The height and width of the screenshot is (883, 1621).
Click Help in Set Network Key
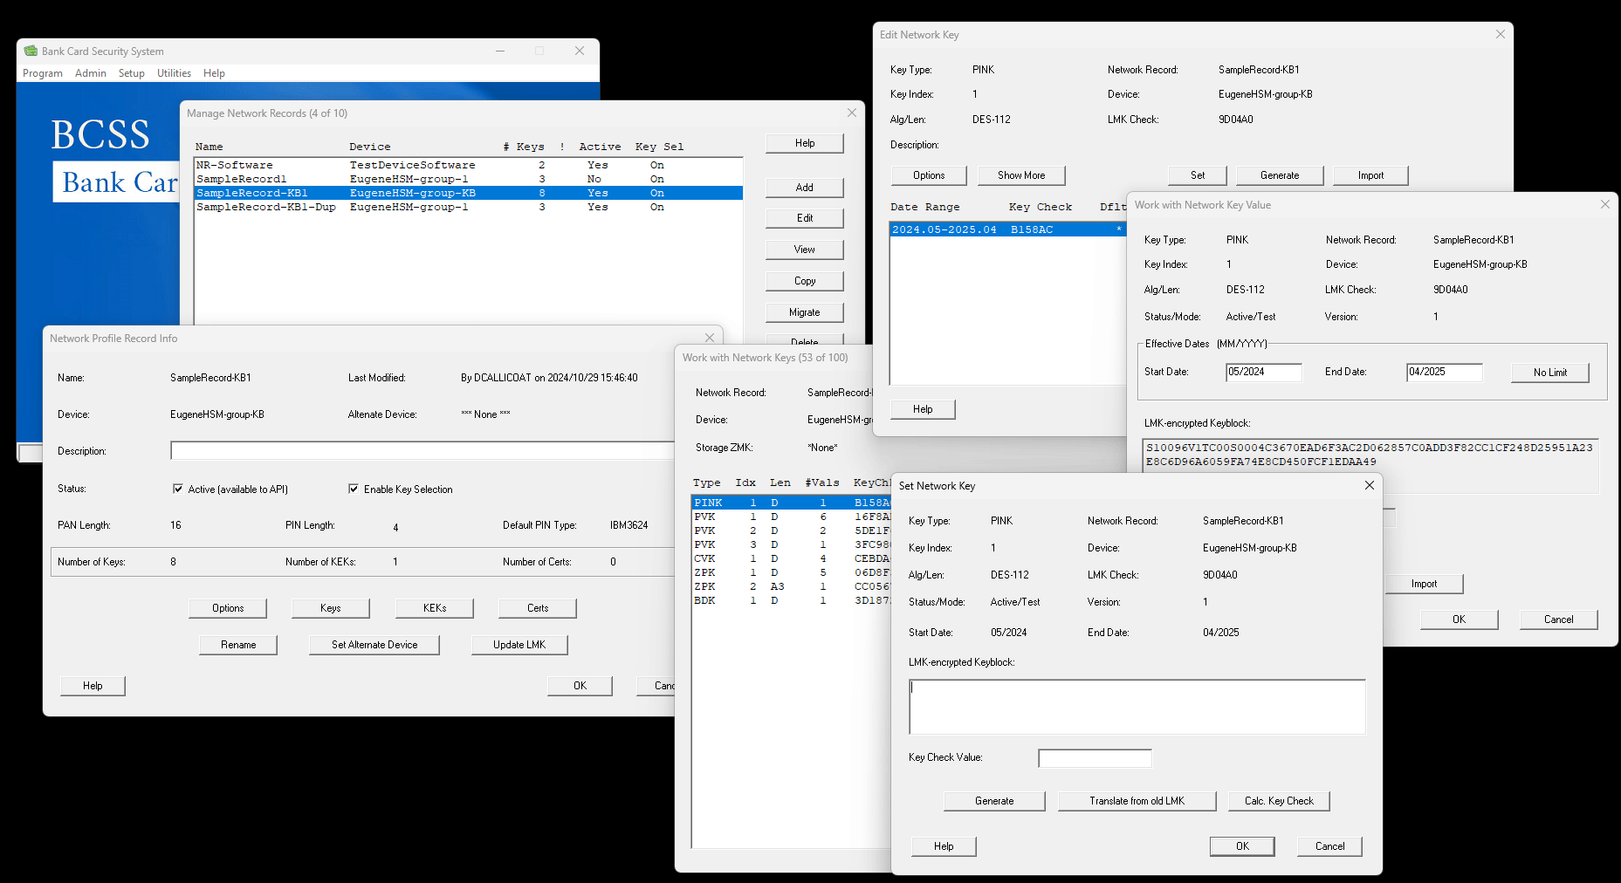tap(944, 846)
